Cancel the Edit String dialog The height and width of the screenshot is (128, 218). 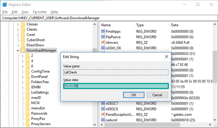point(157,95)
